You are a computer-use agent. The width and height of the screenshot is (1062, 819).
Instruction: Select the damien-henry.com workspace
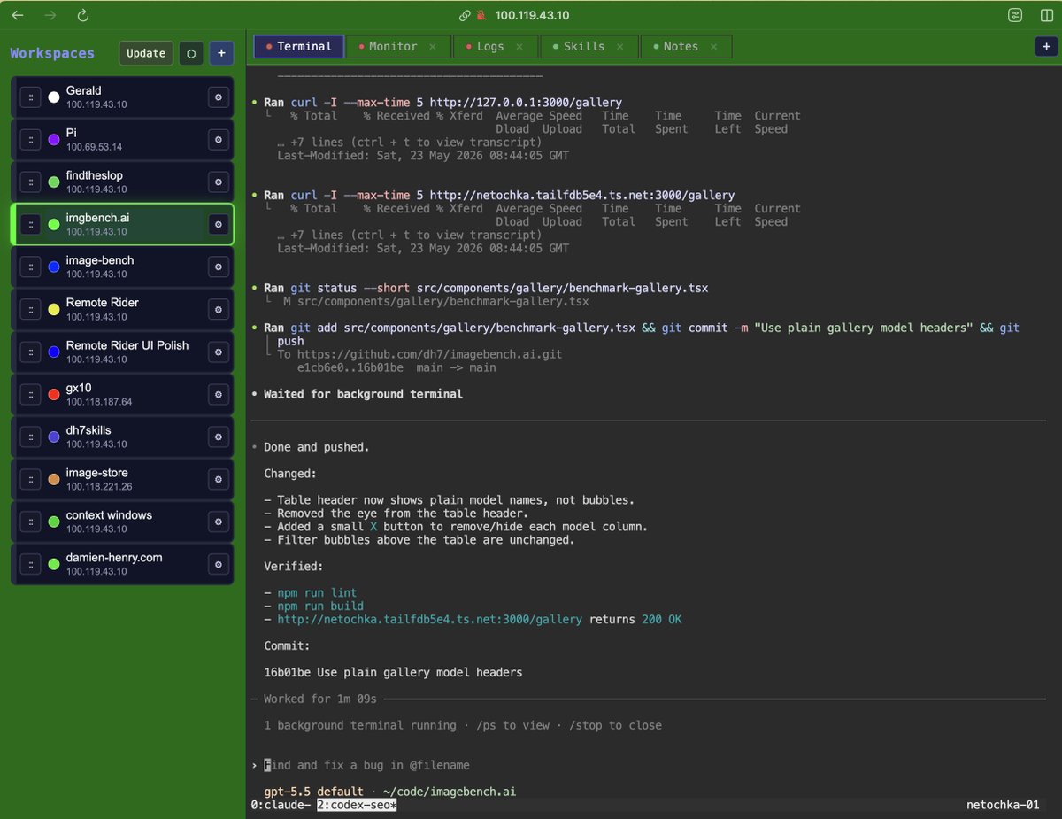coord(122,565)
